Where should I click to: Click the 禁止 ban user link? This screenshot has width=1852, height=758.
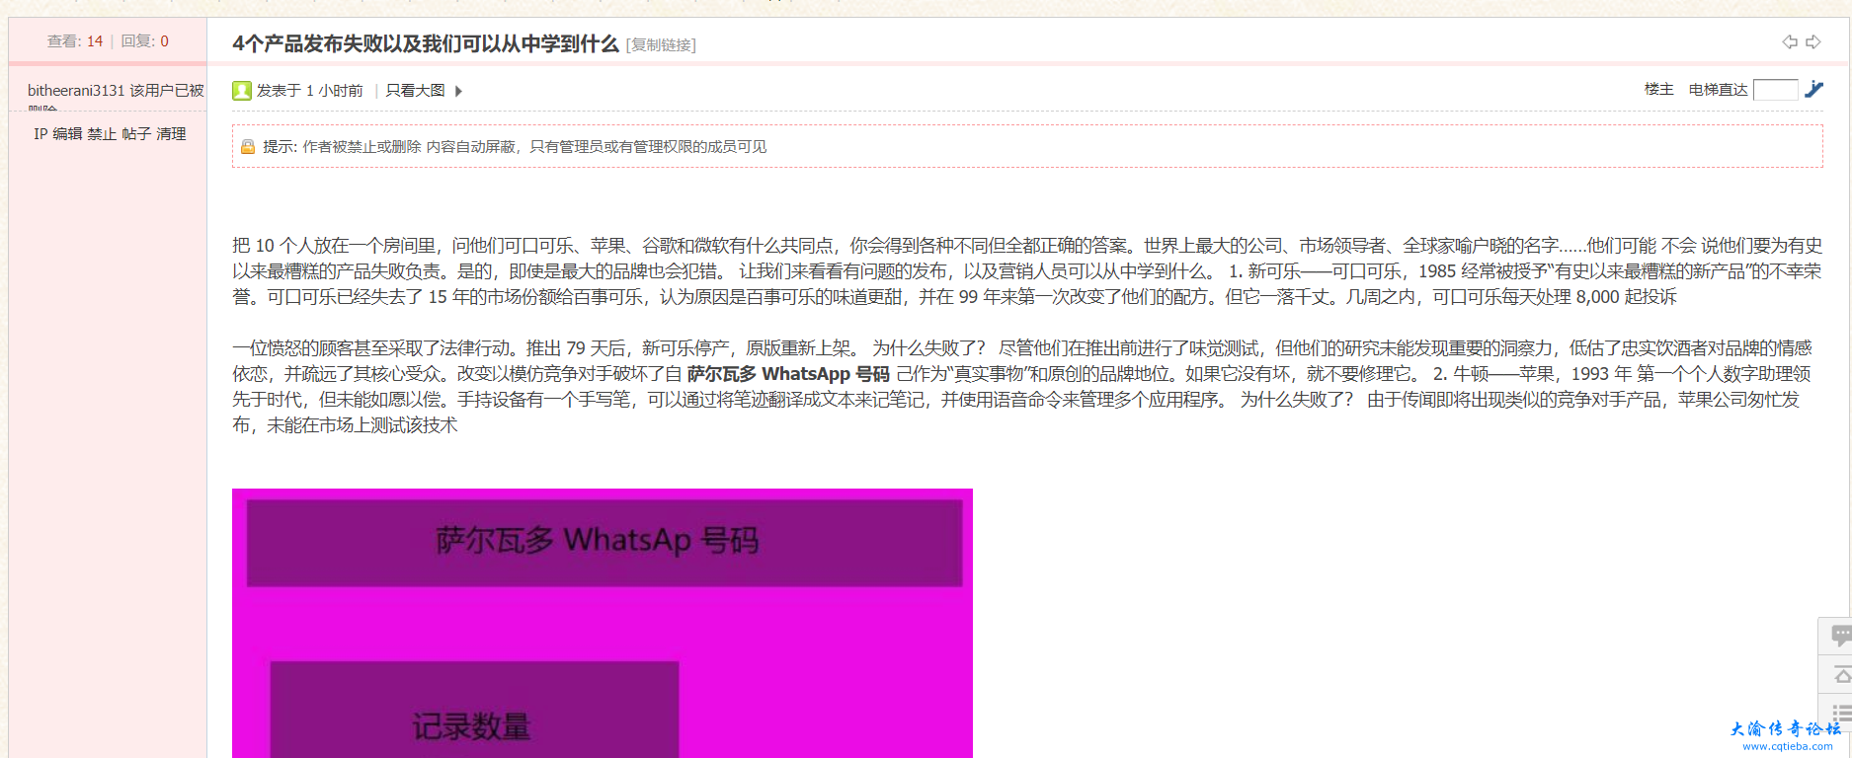tap(102, 134)
